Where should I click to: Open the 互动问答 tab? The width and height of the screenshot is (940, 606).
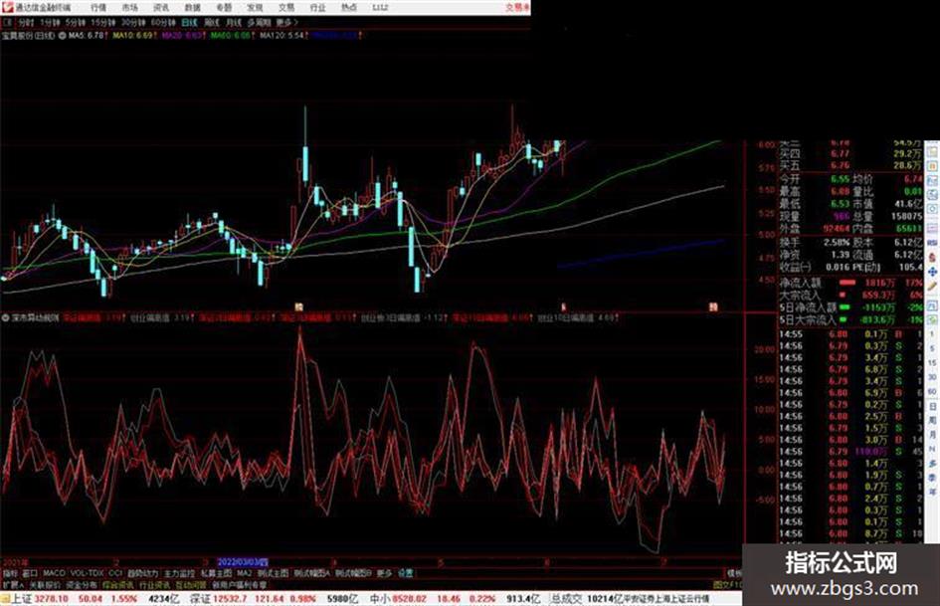pyautogui.click(x=191, y=584)
